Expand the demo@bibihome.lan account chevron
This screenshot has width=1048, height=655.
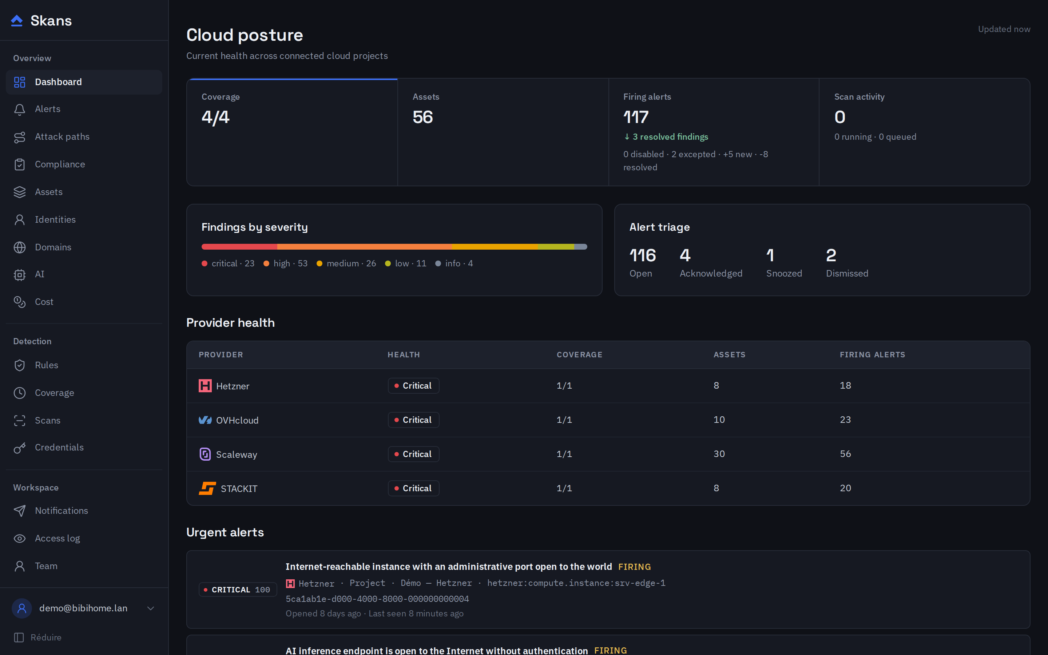click(150, 608)
